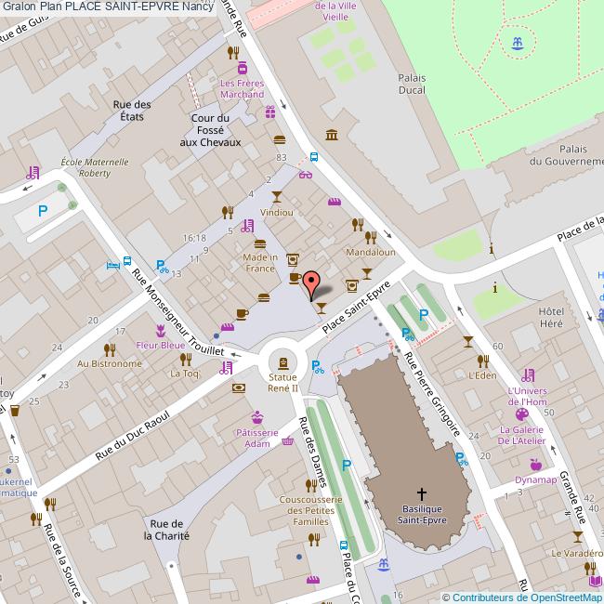This screenshot has width=604, height=604.
Task: Select the Statue René II monument icon
Action: click(278, 361)
